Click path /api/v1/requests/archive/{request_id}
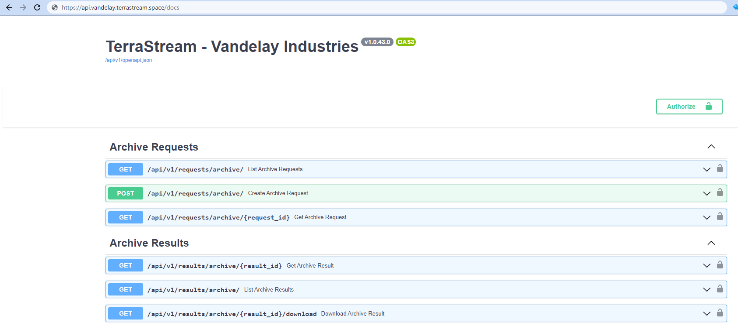Image resolution: width=738 pixels, height=323 pixels. pos(218,217)
